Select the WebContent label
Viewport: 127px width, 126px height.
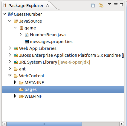click(x=32, y=76)
